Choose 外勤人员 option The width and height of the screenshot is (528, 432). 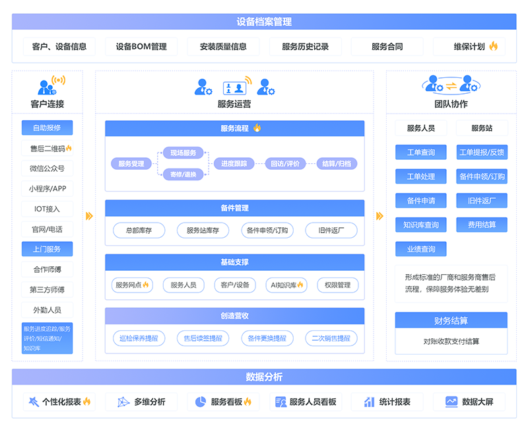pos(47,310)
